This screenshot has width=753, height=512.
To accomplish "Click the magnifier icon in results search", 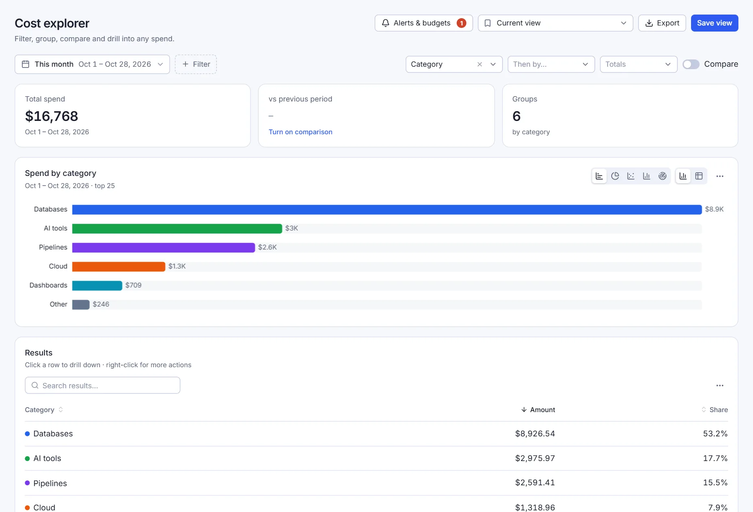I will point(35,385).
